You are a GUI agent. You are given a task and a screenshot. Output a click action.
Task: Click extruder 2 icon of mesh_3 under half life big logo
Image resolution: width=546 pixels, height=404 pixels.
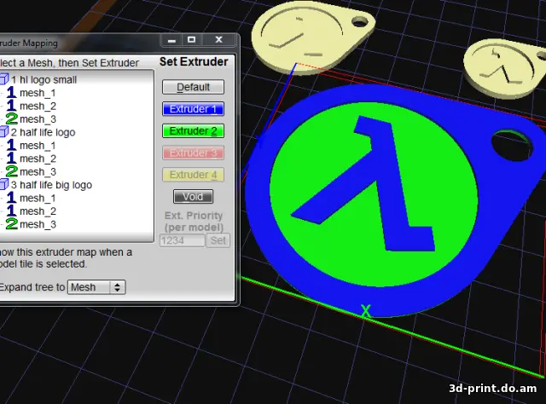11,224
